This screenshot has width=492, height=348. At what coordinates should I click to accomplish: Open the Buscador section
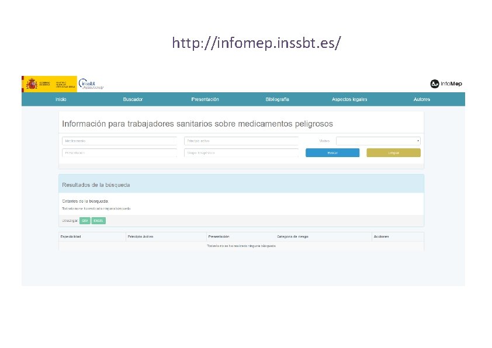133,99
